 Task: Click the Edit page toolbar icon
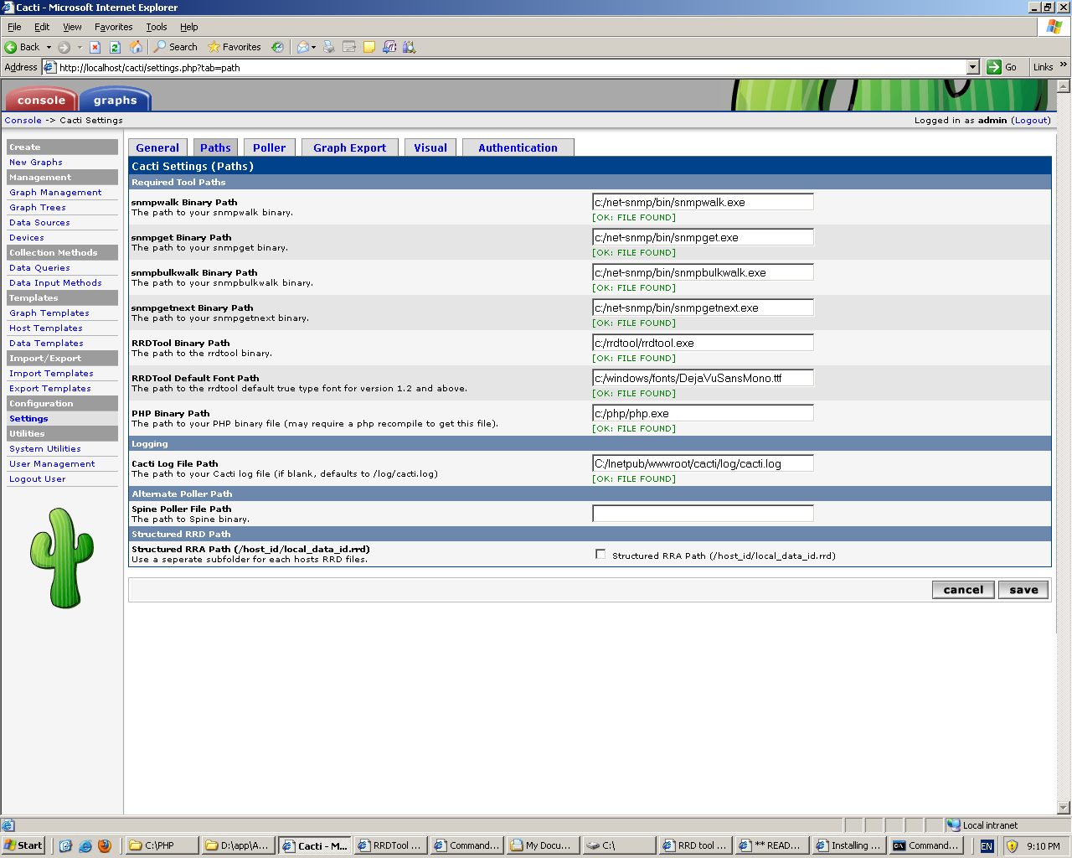(x=349, y=47)
